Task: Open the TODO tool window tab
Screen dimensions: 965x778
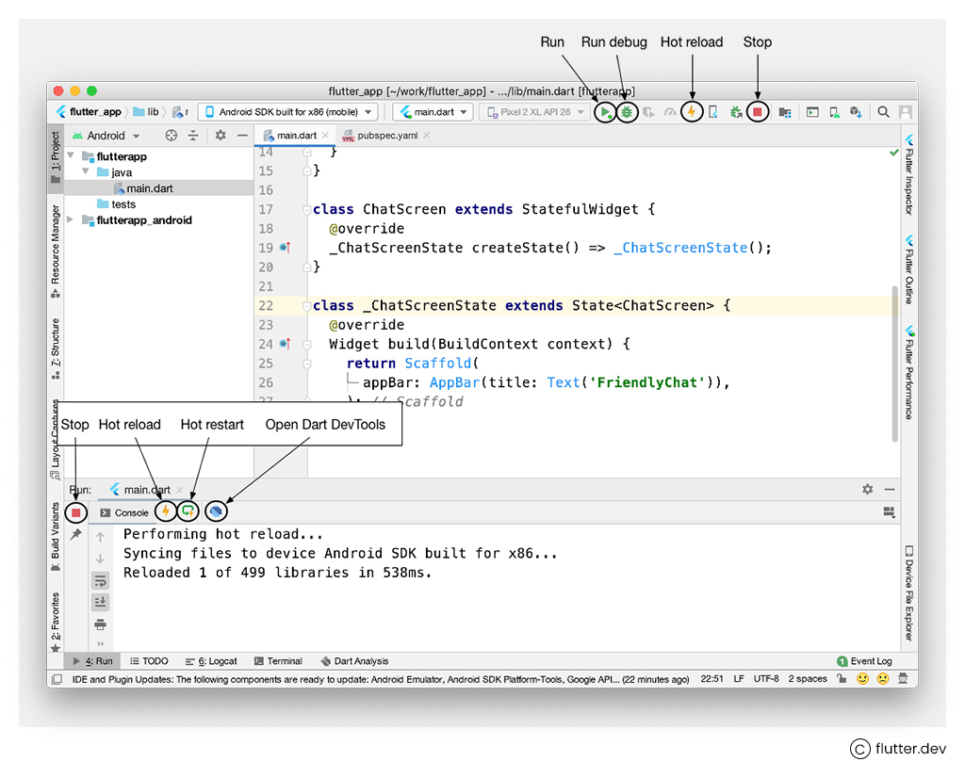Action: point(149,661)
